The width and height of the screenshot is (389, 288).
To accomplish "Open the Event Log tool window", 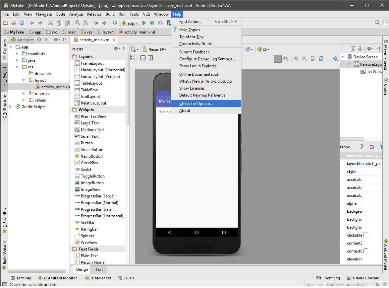I will [328, 278].
